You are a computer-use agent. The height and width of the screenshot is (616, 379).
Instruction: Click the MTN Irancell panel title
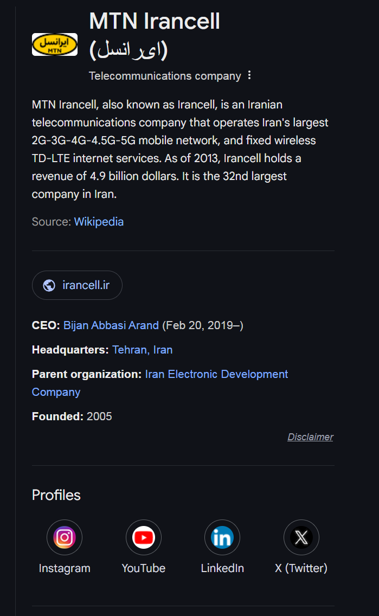(x=155, y=35)
